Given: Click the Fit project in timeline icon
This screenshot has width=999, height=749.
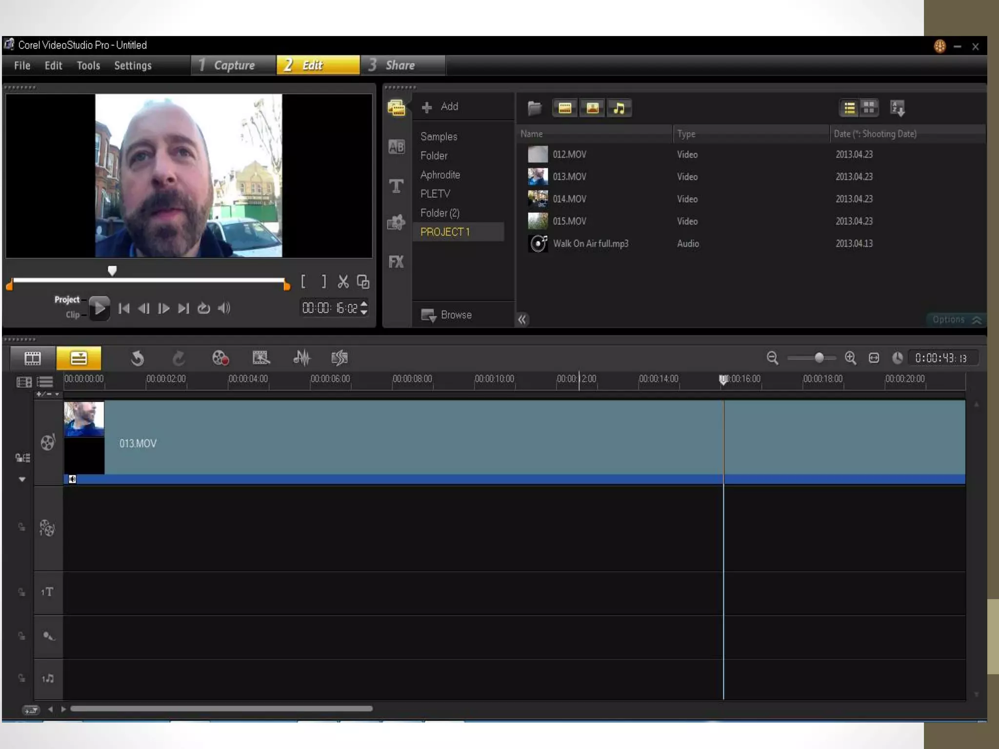Looking at the screenshot, I should 874,358.
